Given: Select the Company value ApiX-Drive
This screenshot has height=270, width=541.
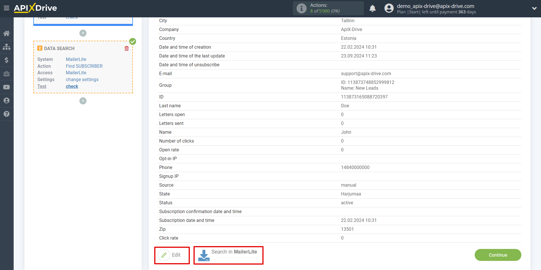Looking at the screenshot, I should [351, 29].
